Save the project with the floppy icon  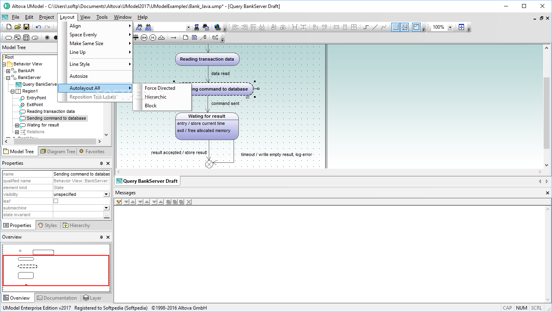(x=26, y=27)
